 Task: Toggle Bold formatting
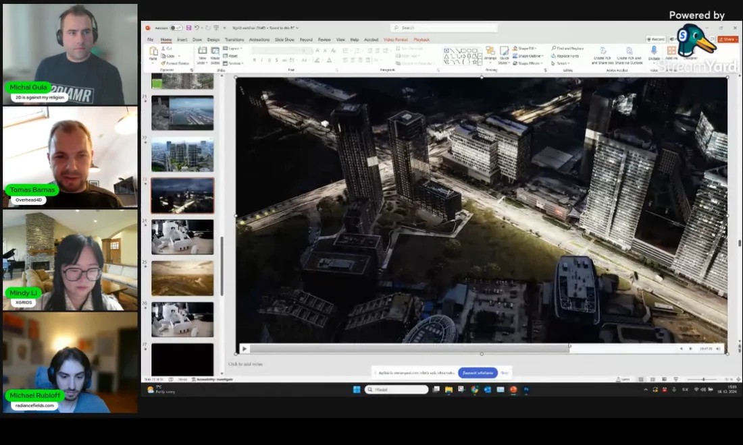click(255, 60)
